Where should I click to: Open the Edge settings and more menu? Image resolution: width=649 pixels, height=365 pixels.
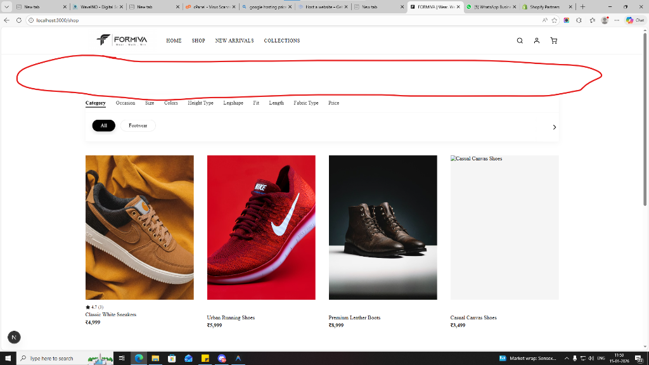coord(617,20)
